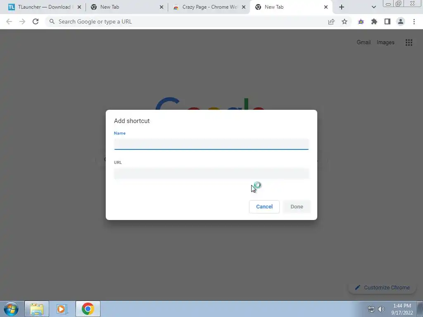Click the shortcut URL field
Viewport: 423px width, 317px height.
point(211,173)
